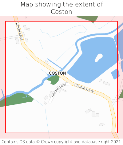Click the road junction at Church Lane's eastern bend
The height and width of the screenshot is (145, 123).
pos(113,101)
